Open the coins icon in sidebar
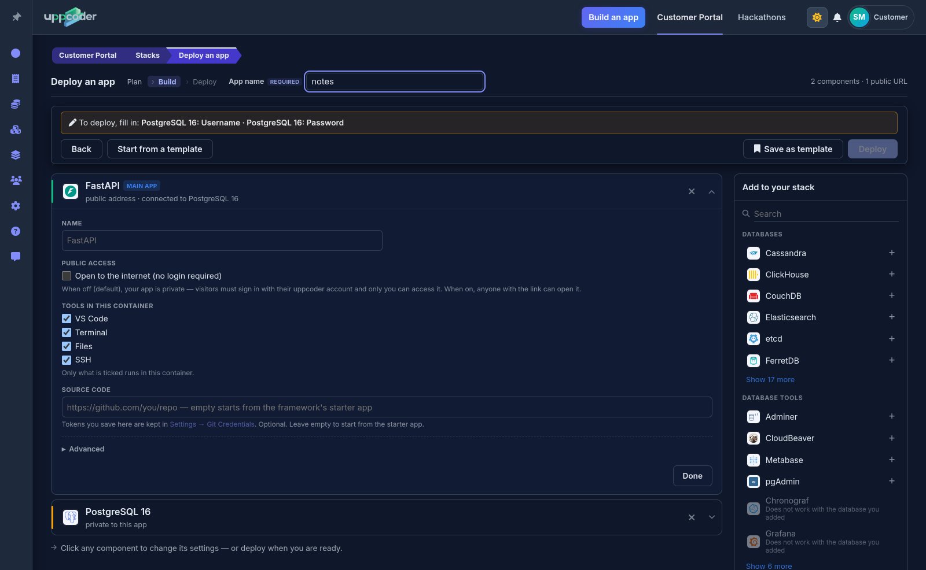Image resolution: width=926 pixels, height=570 pixels. point(16,104)
